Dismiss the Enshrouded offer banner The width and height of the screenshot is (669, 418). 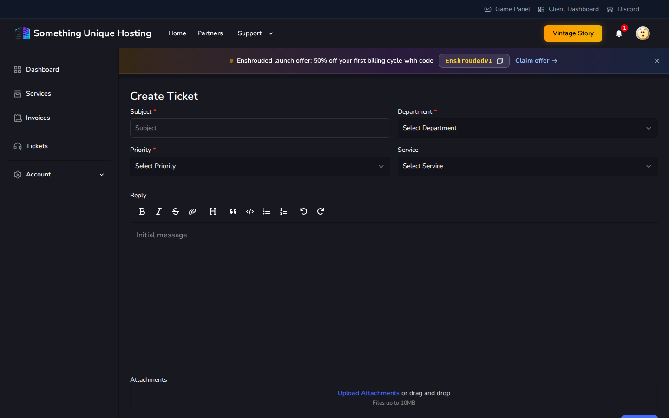tap(657, 61)
